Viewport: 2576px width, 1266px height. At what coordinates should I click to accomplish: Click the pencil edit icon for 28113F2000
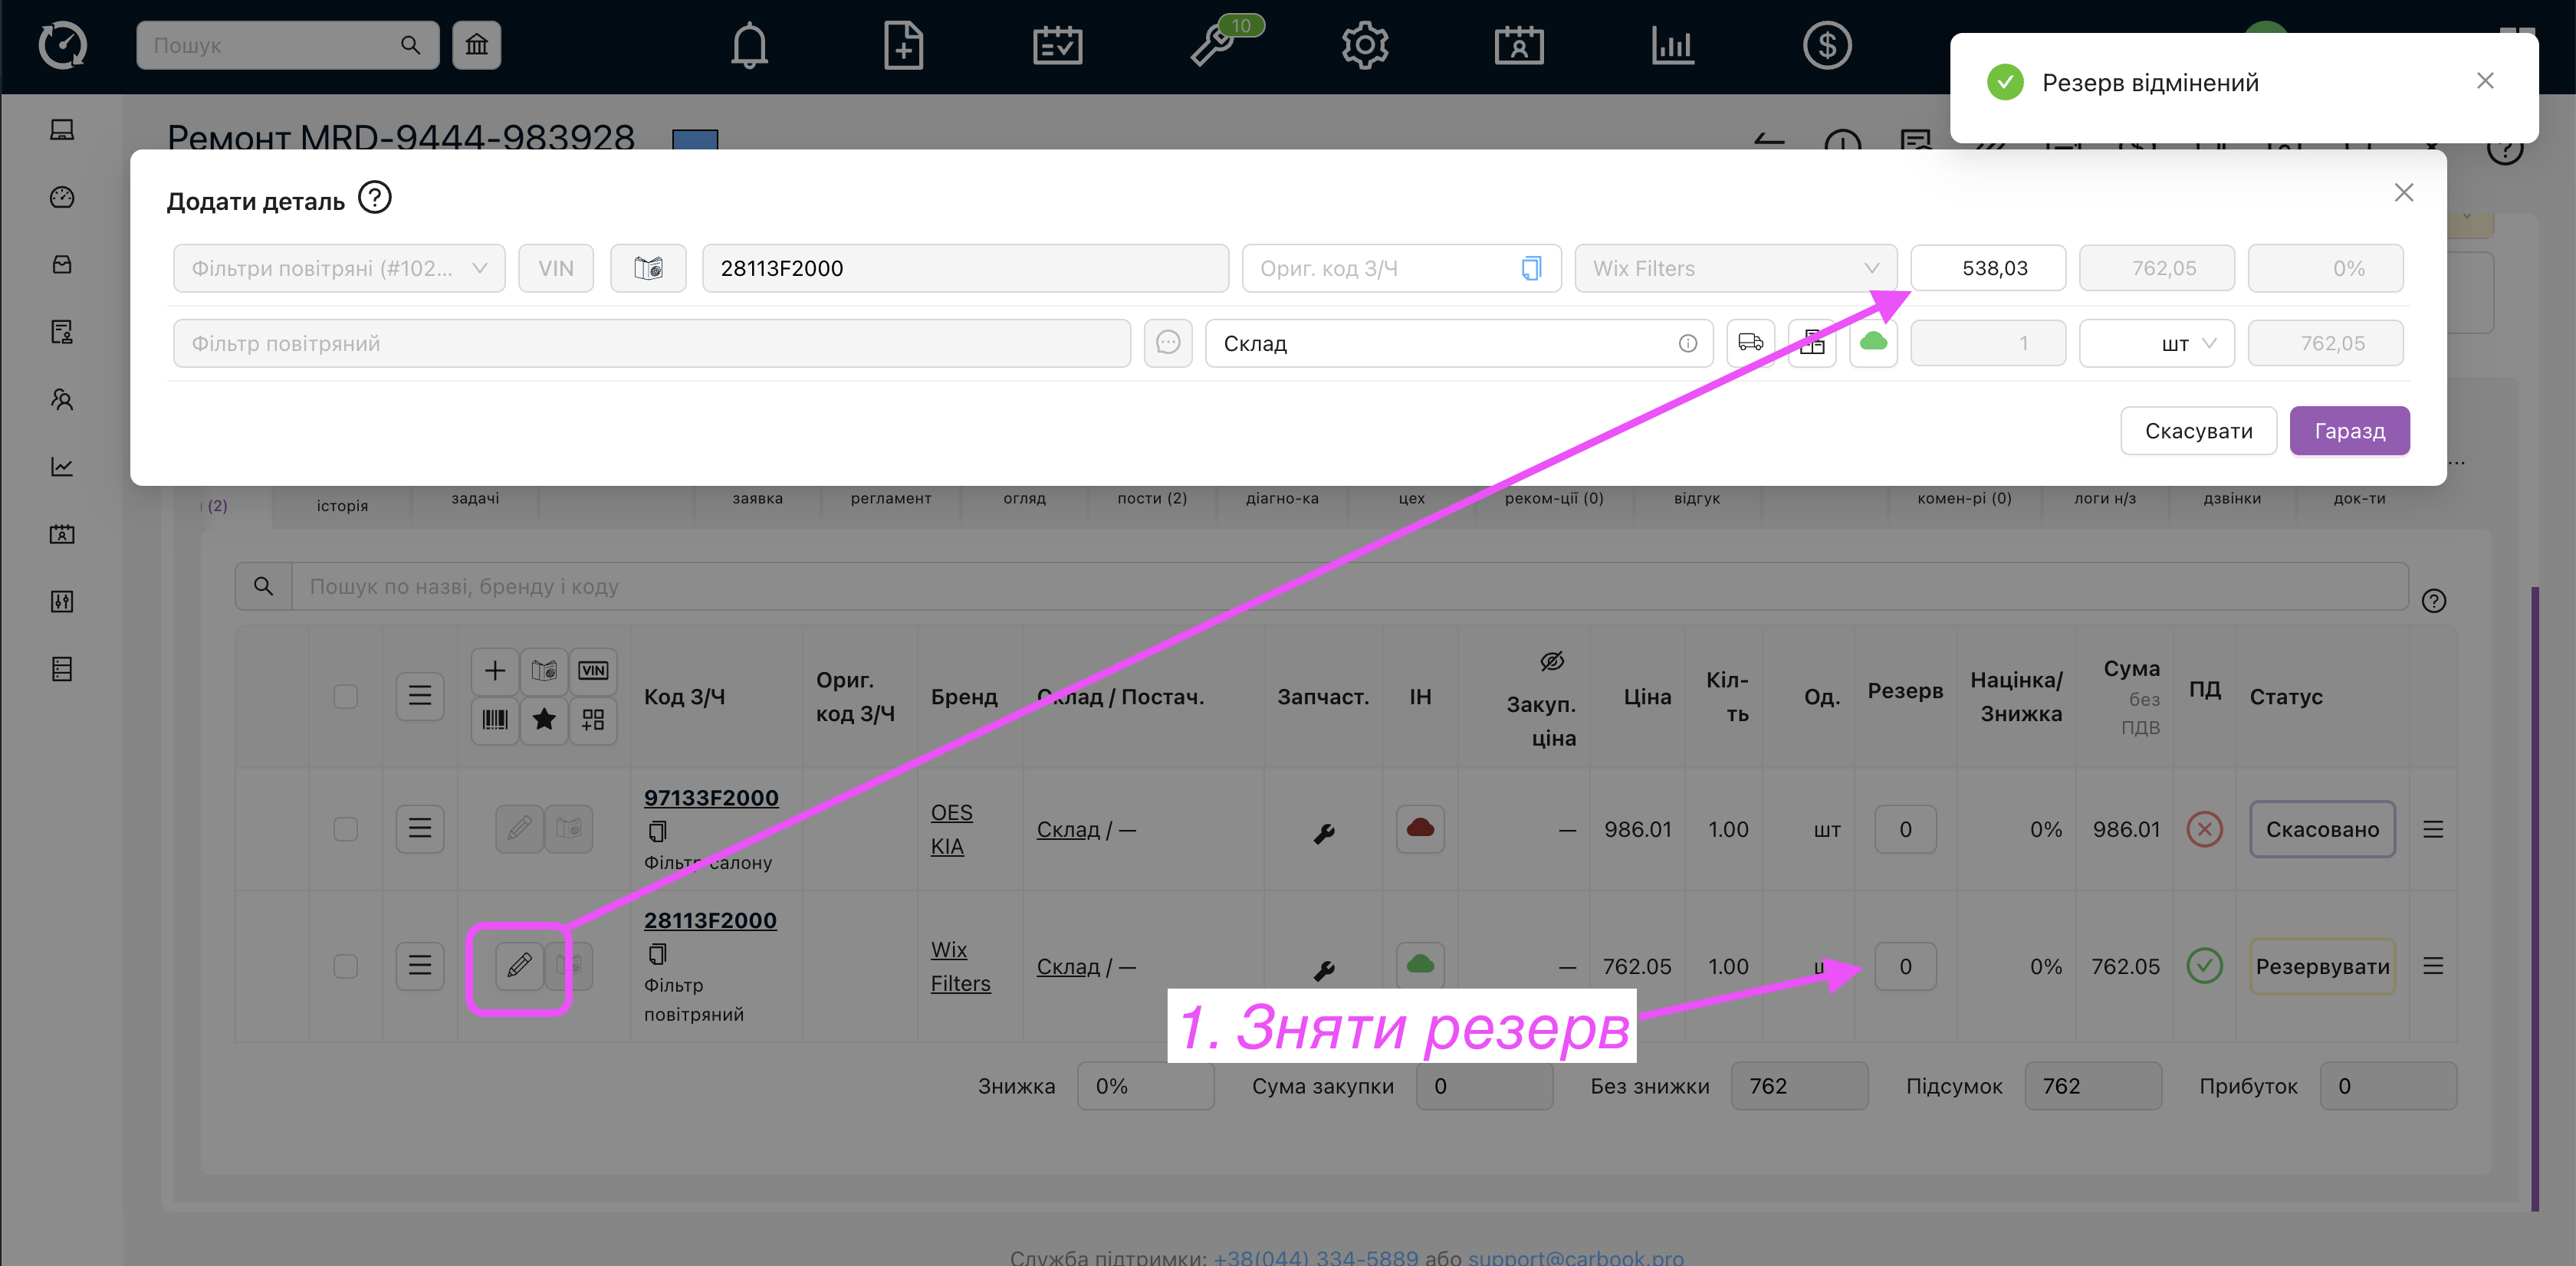(x=519, y=966)
